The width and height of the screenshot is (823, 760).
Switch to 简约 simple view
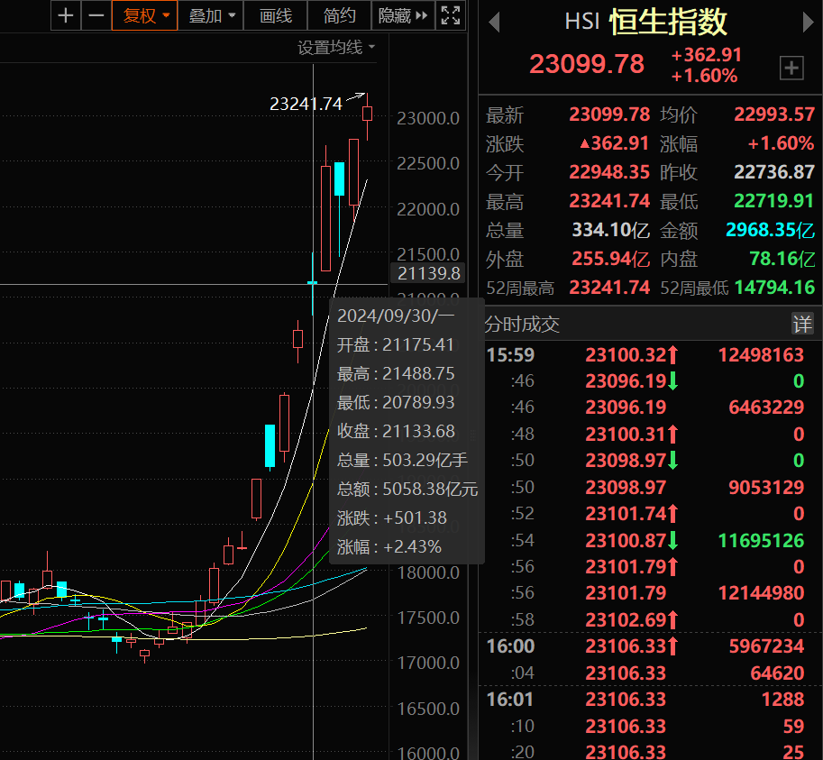point(339,15)
